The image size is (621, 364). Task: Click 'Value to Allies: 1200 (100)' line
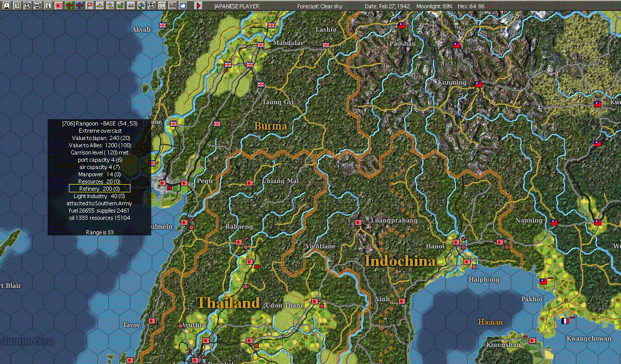tap(100, 145)
